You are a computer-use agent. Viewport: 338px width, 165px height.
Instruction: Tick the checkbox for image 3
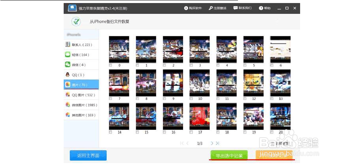click(191, 65)
